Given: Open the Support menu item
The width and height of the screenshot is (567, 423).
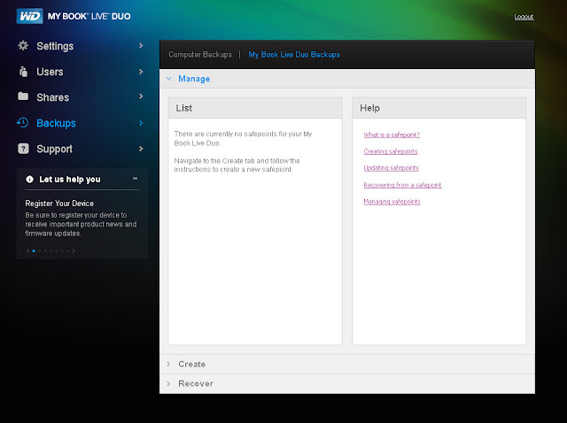Looking at the screenshot, I should (x=55, y=149).
